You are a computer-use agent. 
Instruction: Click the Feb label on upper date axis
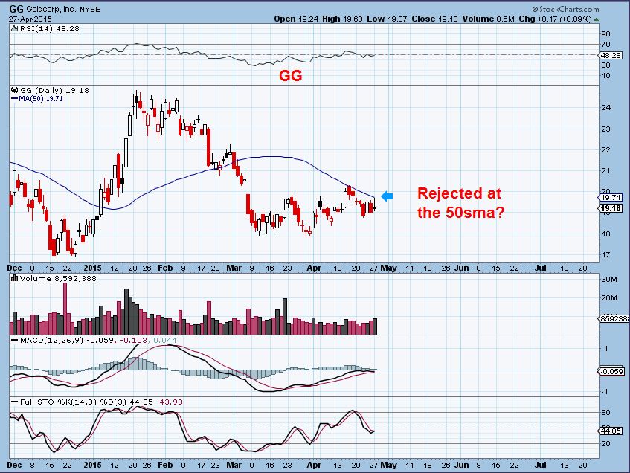click(164, 268)
